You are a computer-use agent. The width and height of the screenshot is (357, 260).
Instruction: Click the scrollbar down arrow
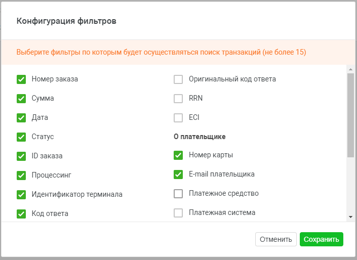(x=350, y=217)
